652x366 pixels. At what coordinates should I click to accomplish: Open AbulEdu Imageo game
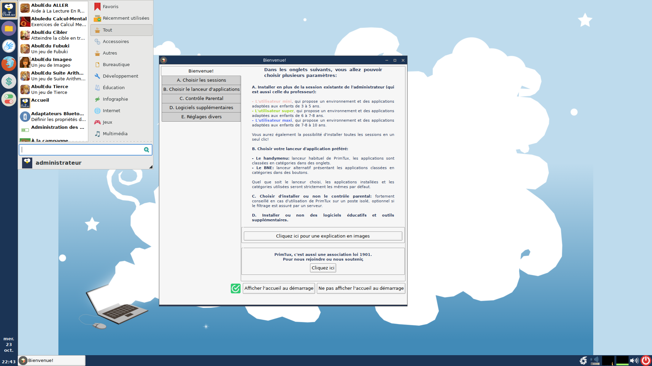click(53, 62)
